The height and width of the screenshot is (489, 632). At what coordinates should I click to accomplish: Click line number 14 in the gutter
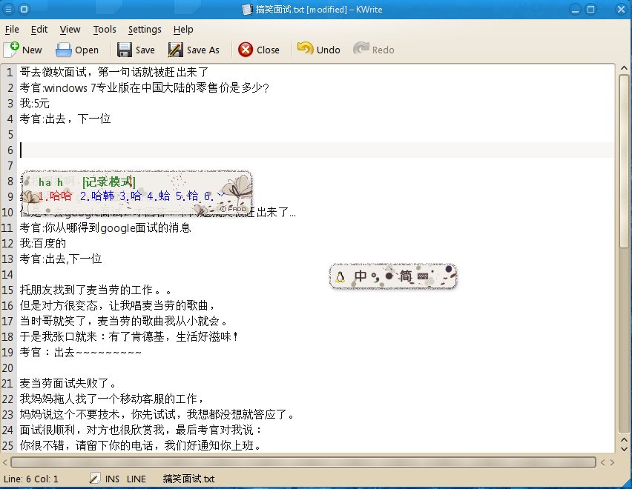(7, 274)
